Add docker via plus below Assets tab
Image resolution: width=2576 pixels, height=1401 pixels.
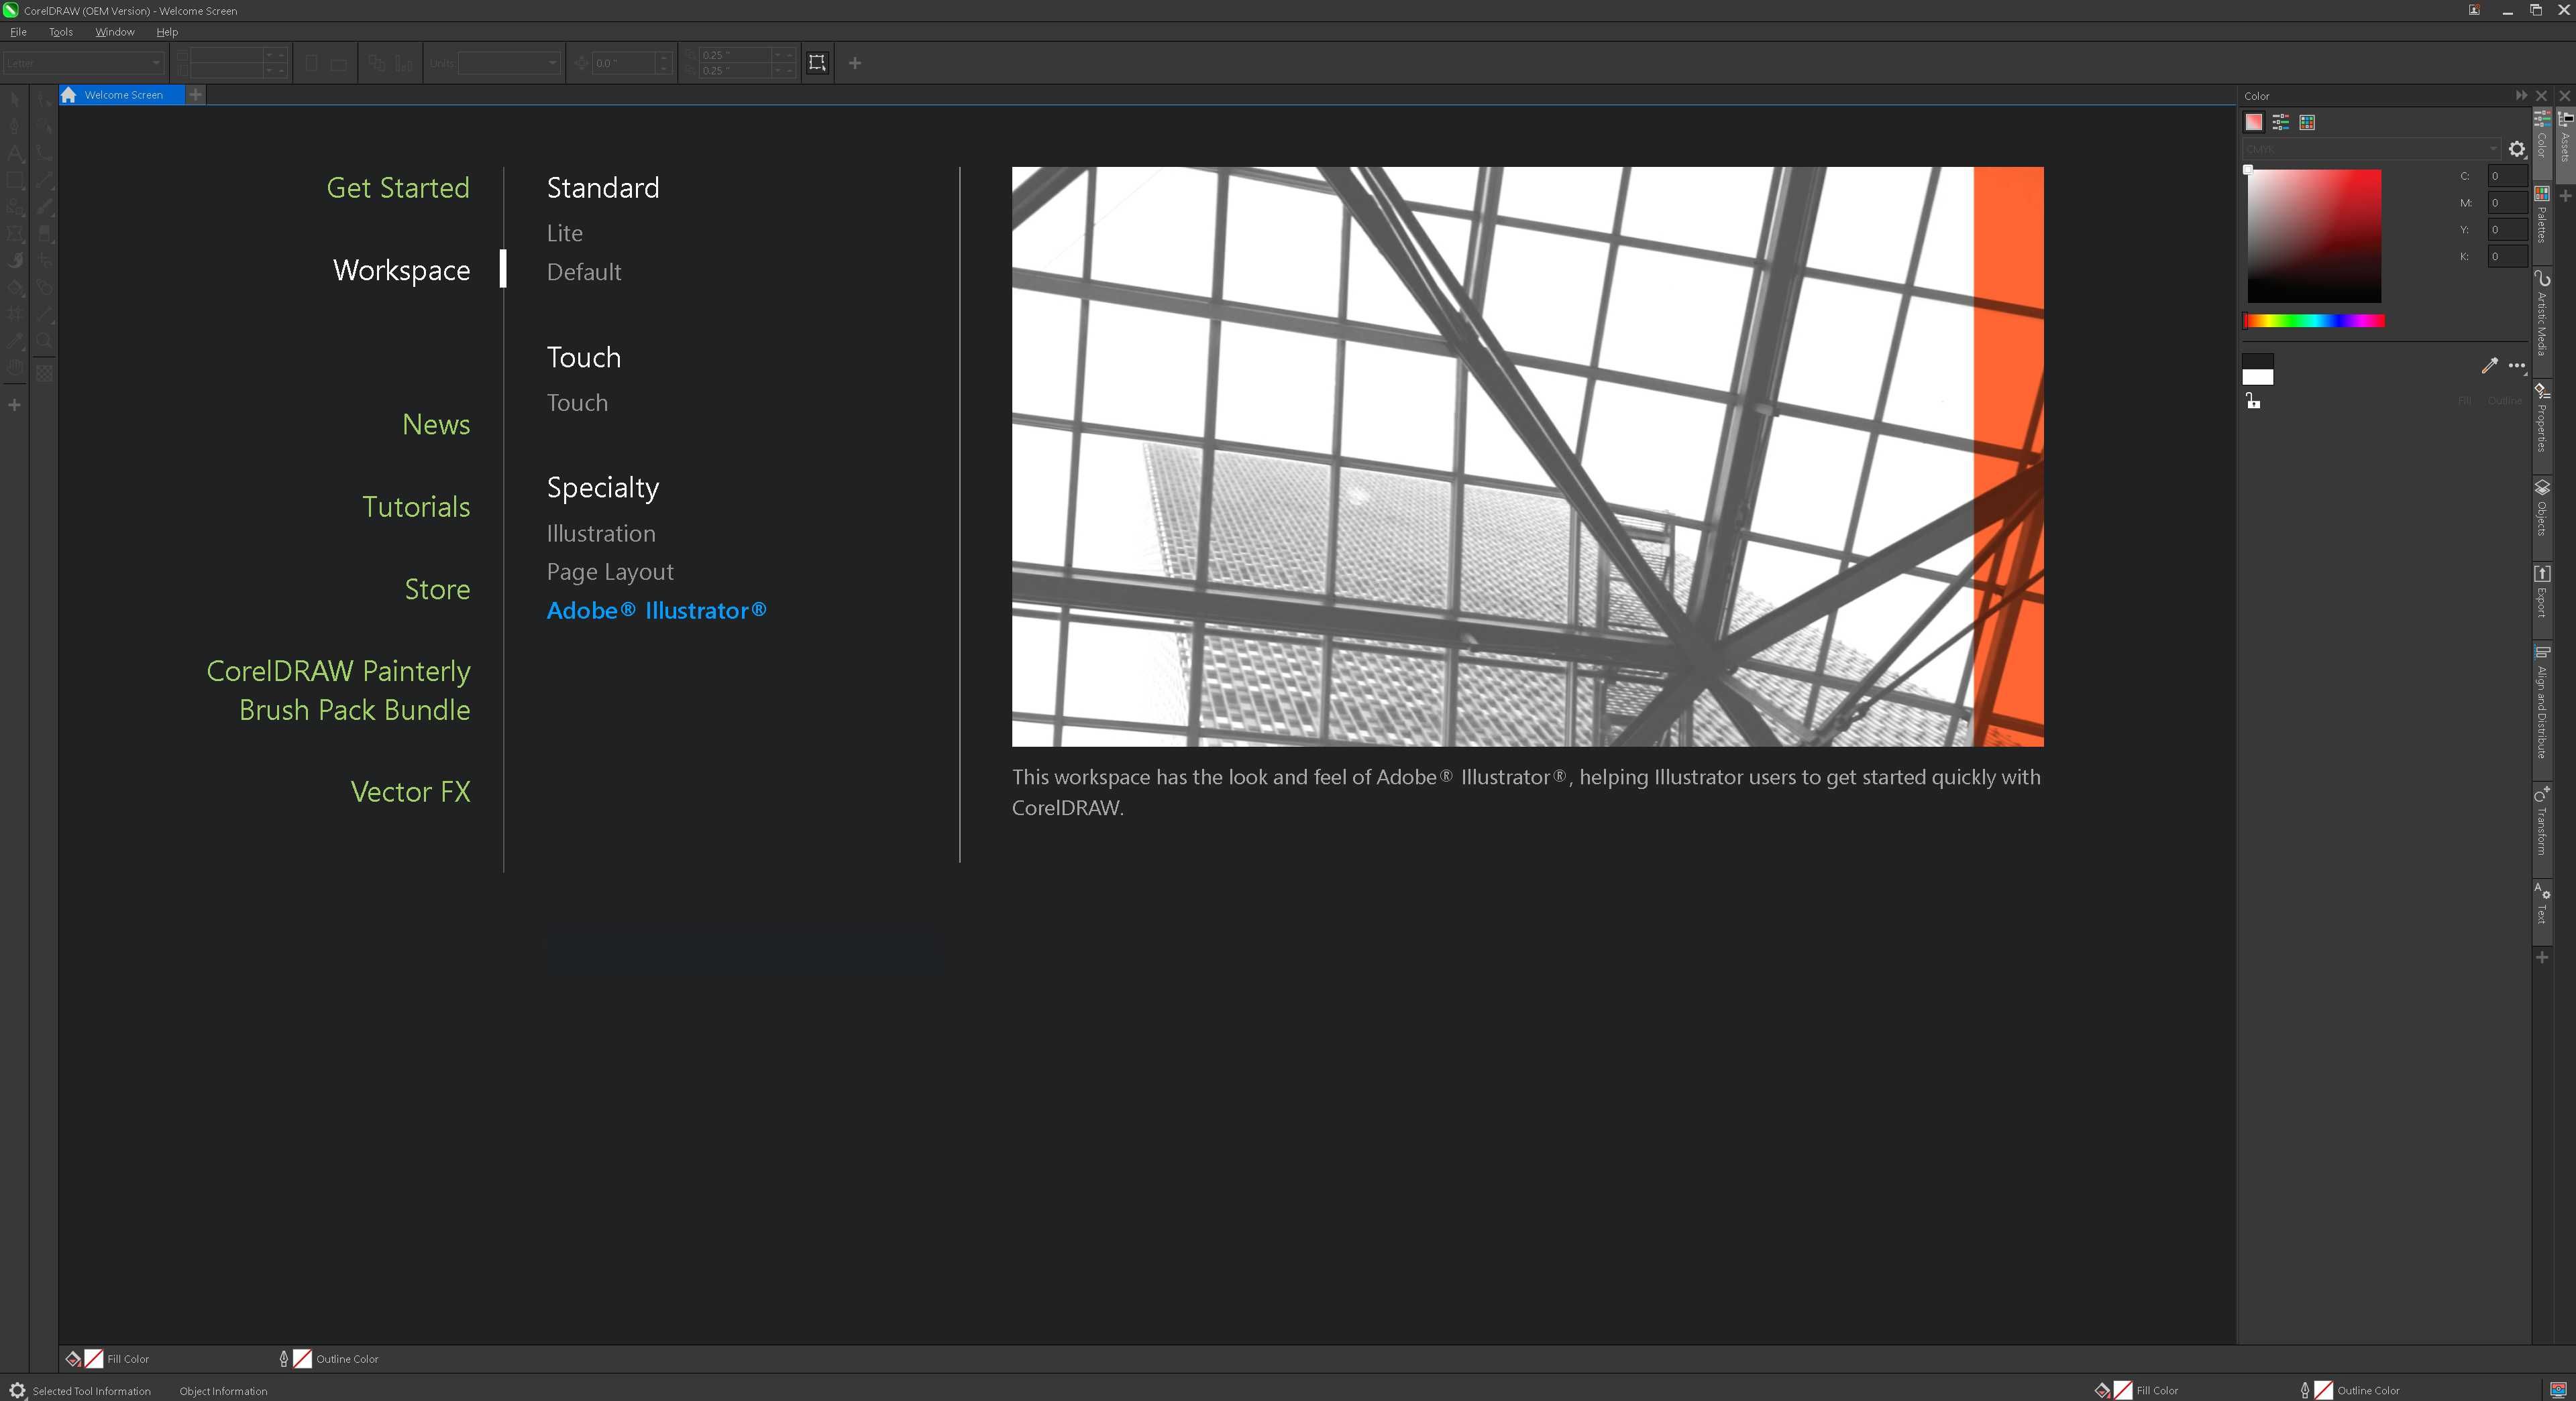pos(2565,196)
